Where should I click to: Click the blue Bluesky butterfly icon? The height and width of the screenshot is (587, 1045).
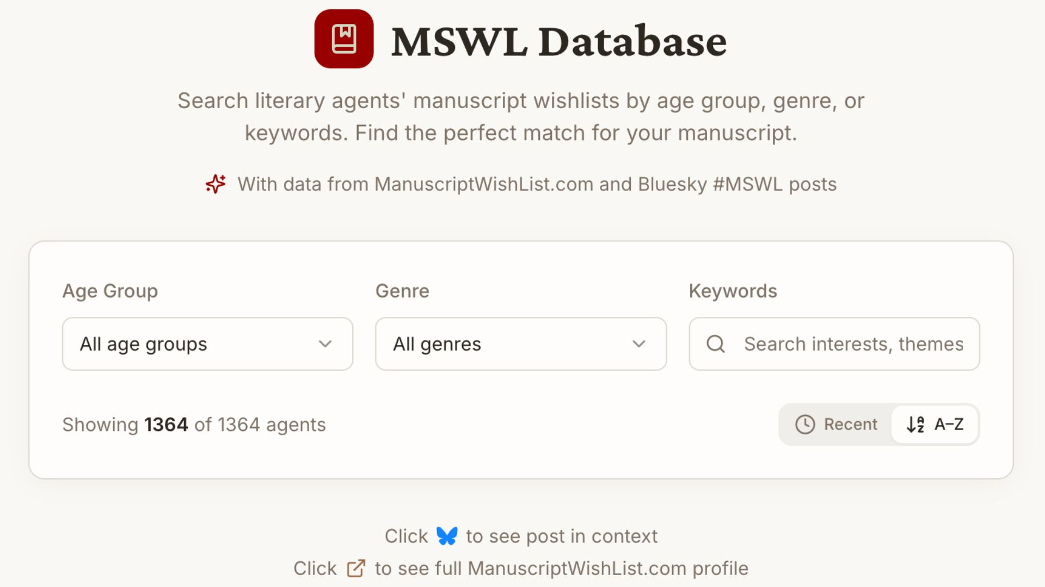447,536
